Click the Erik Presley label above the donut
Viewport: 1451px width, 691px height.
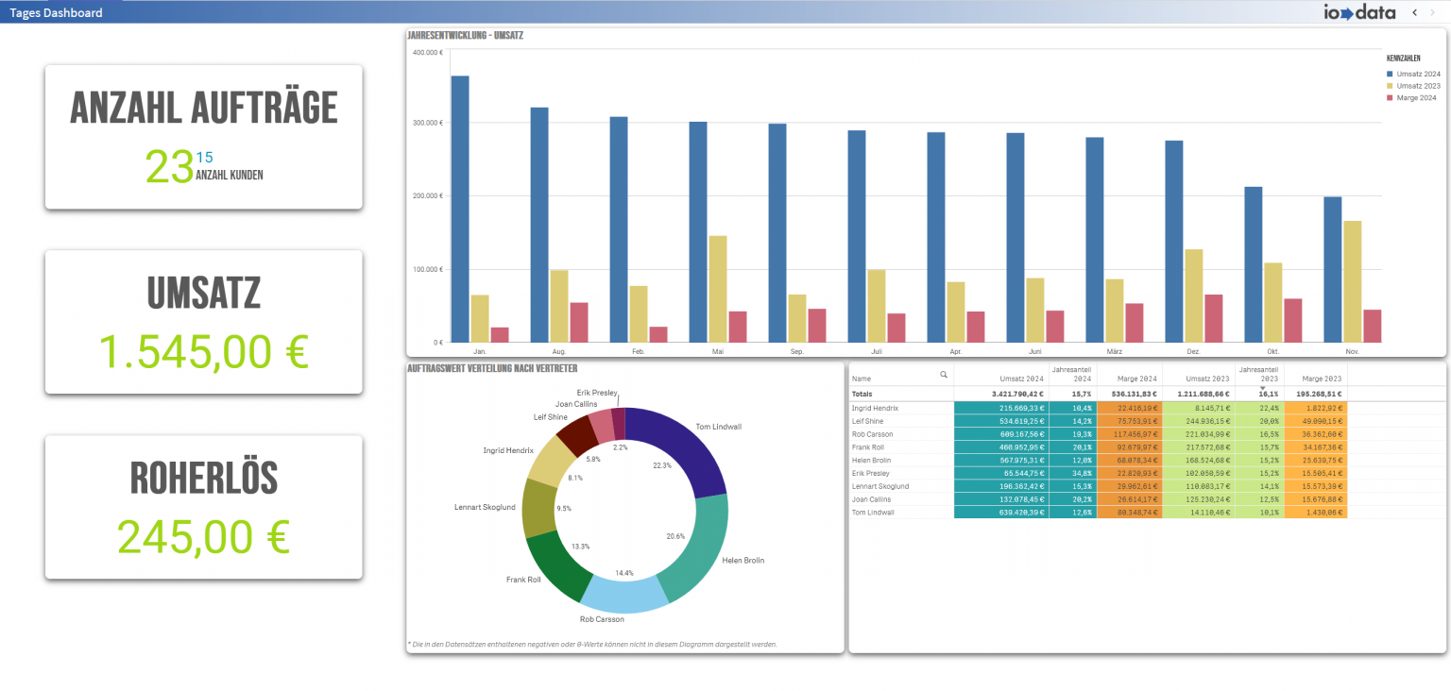[599, 391]
